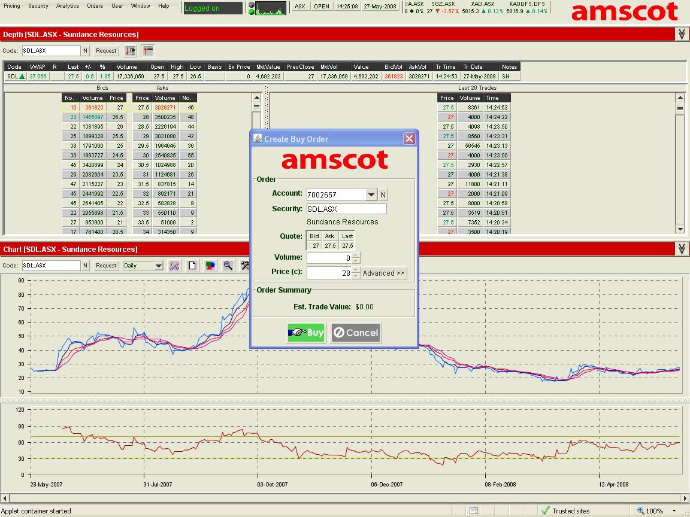
Task: Click the green connection status light
Action: tap(252, 12)
